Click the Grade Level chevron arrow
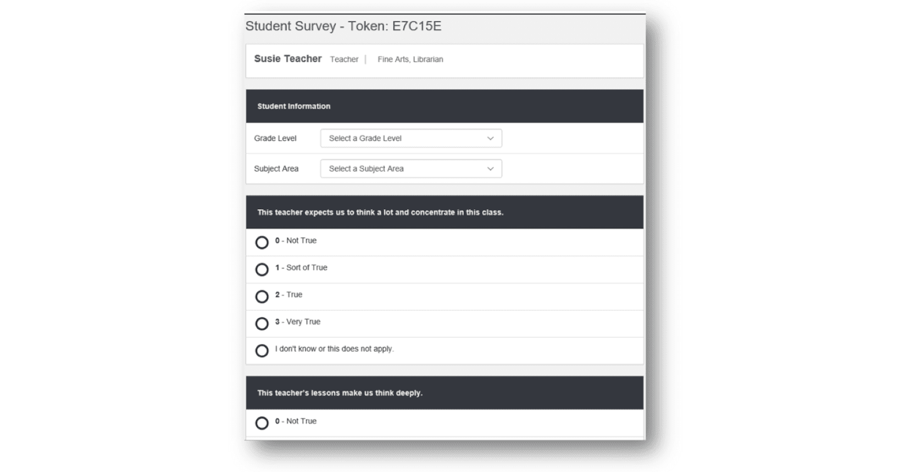Image resolution: width=911 pixels, height=472 pixels. (x=490, y=138)
